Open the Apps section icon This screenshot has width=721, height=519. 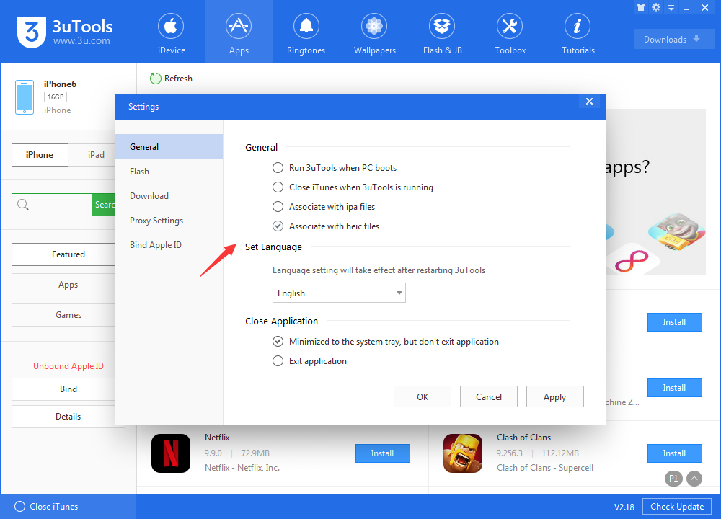coord(239,26)
